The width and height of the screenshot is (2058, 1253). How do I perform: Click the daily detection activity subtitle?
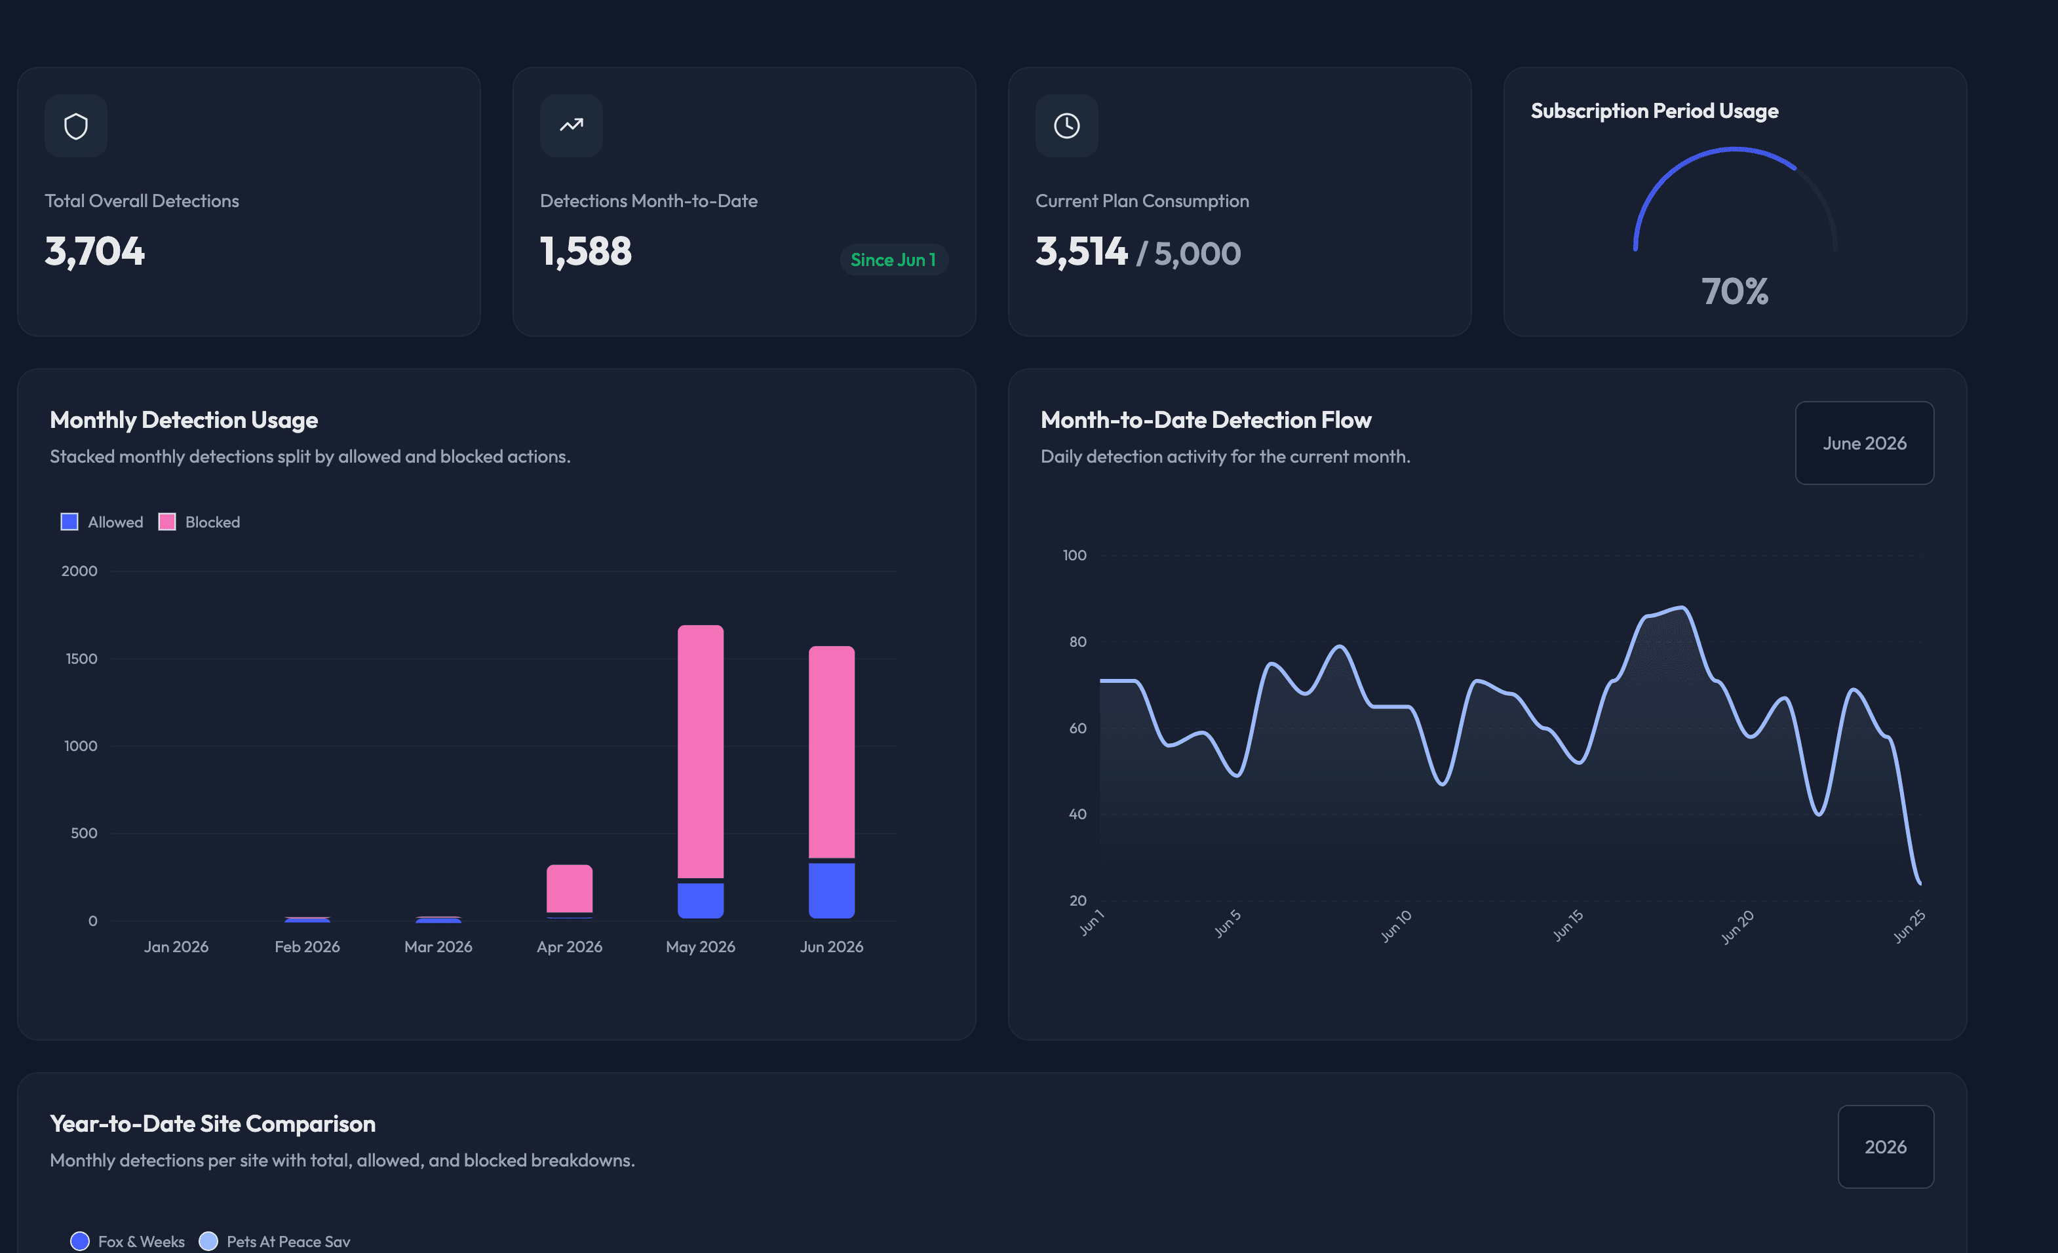click(1225, 456)
